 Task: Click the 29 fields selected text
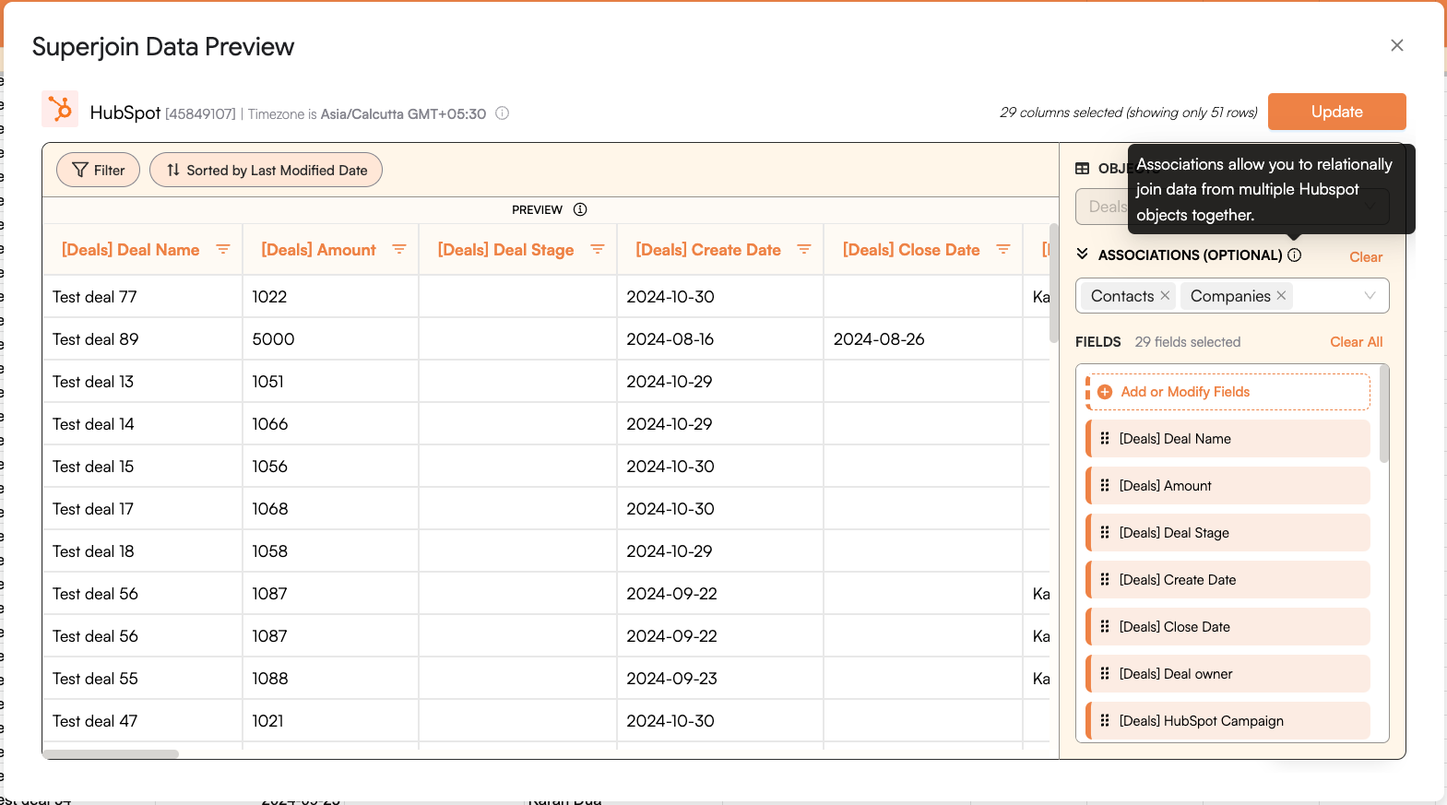point(1187,342)
